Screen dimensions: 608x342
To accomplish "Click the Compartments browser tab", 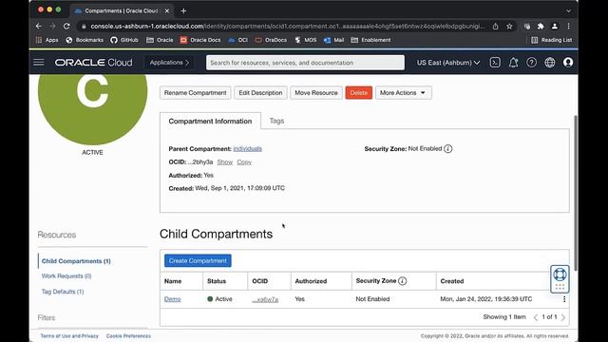I will (x=122, y=10).
